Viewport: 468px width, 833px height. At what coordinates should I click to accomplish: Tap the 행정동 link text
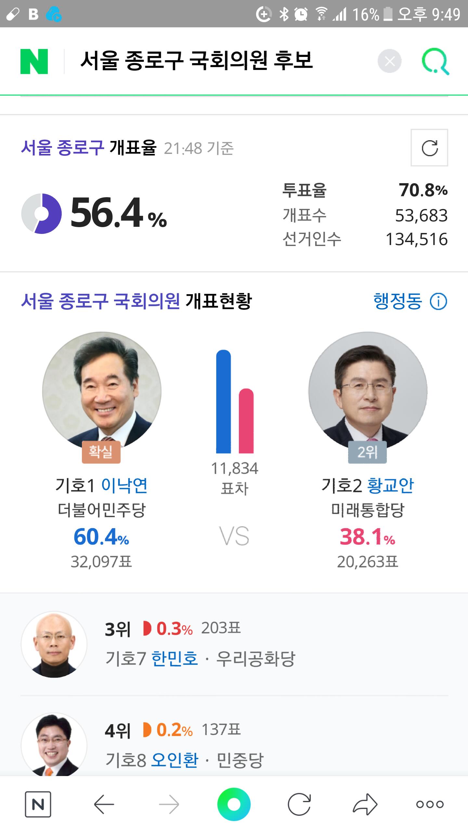click(x=397, y=301)
